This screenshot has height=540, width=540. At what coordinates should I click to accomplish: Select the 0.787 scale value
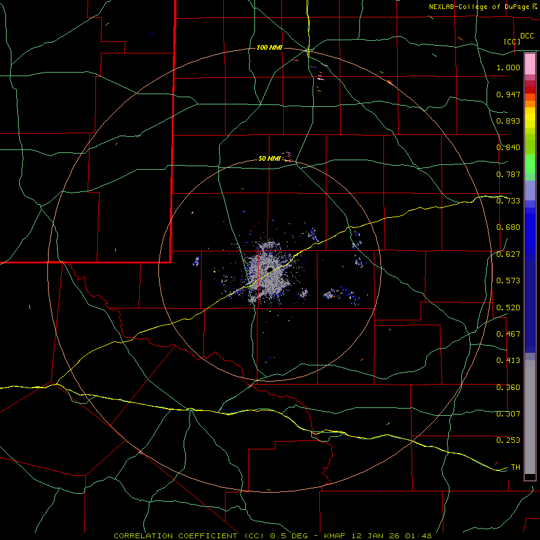tap(508, 174)
